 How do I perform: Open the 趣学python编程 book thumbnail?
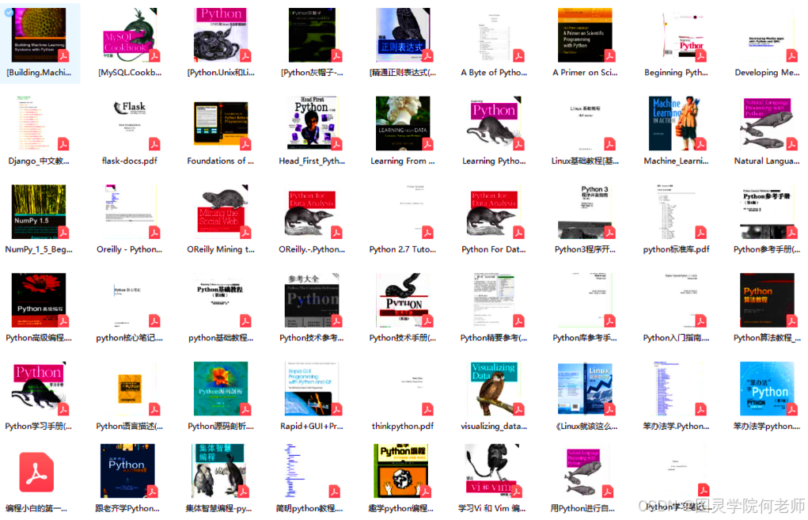click(401, 471)
